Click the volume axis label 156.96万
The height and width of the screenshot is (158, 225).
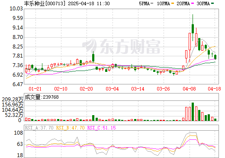(13, 105)
